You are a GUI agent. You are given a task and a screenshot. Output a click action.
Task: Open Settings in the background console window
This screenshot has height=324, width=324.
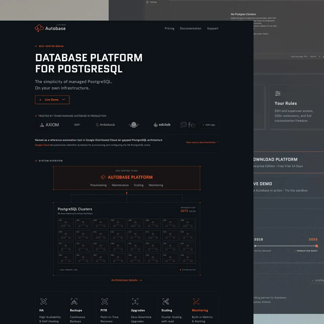coord(152,2)
